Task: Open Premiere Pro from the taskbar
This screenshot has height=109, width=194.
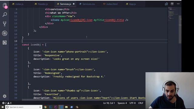Action: coord(56,107)
